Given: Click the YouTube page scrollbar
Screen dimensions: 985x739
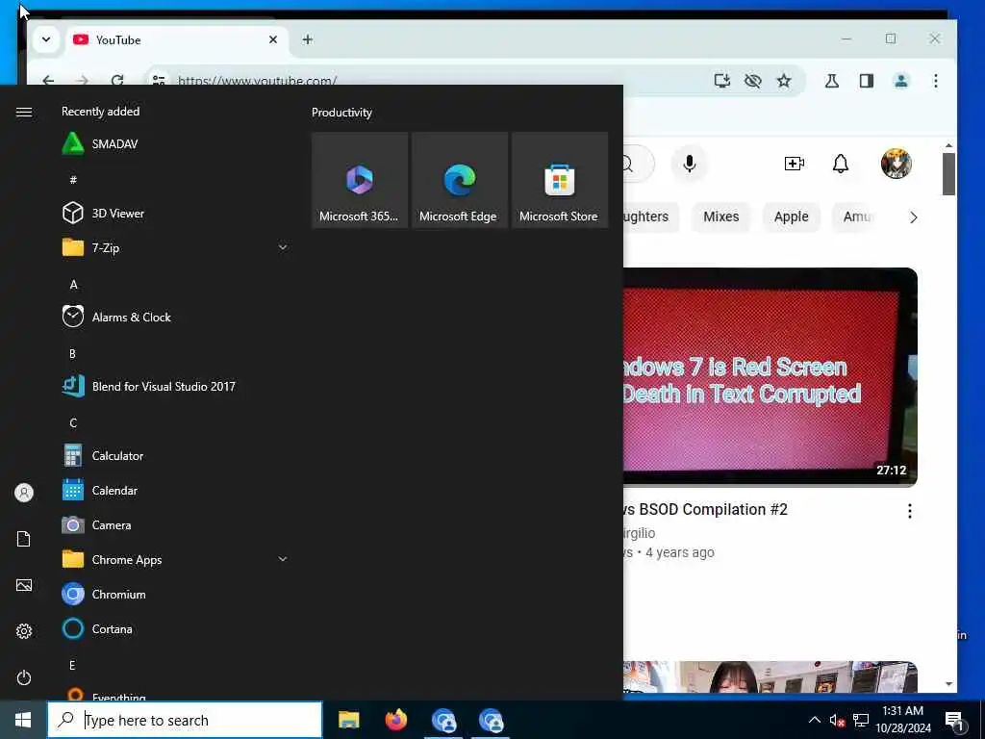Looking at the screenshot, I should tap(948, 174).
